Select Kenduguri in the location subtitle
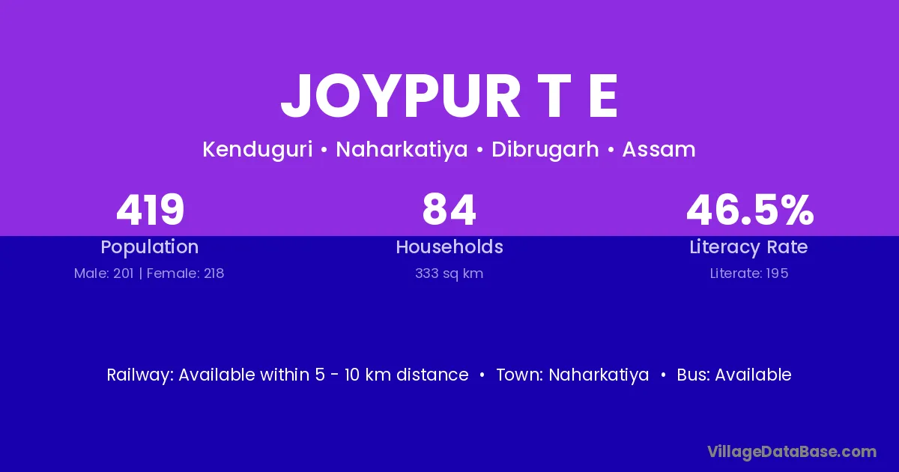Image resolution: width=899 pixels, height=472 pixels. click(x=257, y=150)
